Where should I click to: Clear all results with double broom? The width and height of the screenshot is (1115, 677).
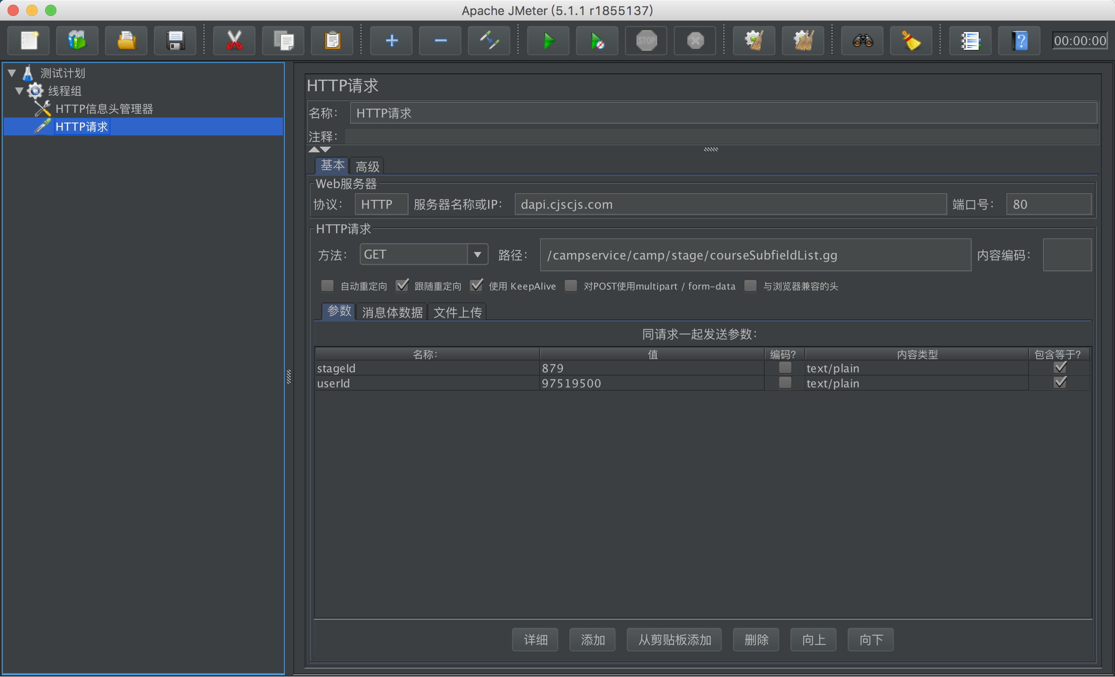tap(803, 40)
